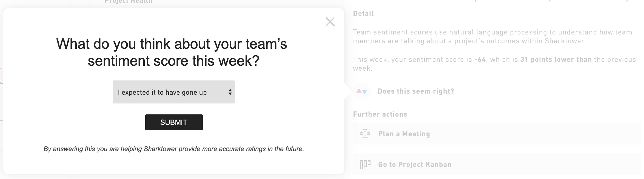Click the red-blue triangles feedback icon
This screenshot has height=179, width=644.
point(361,91)
